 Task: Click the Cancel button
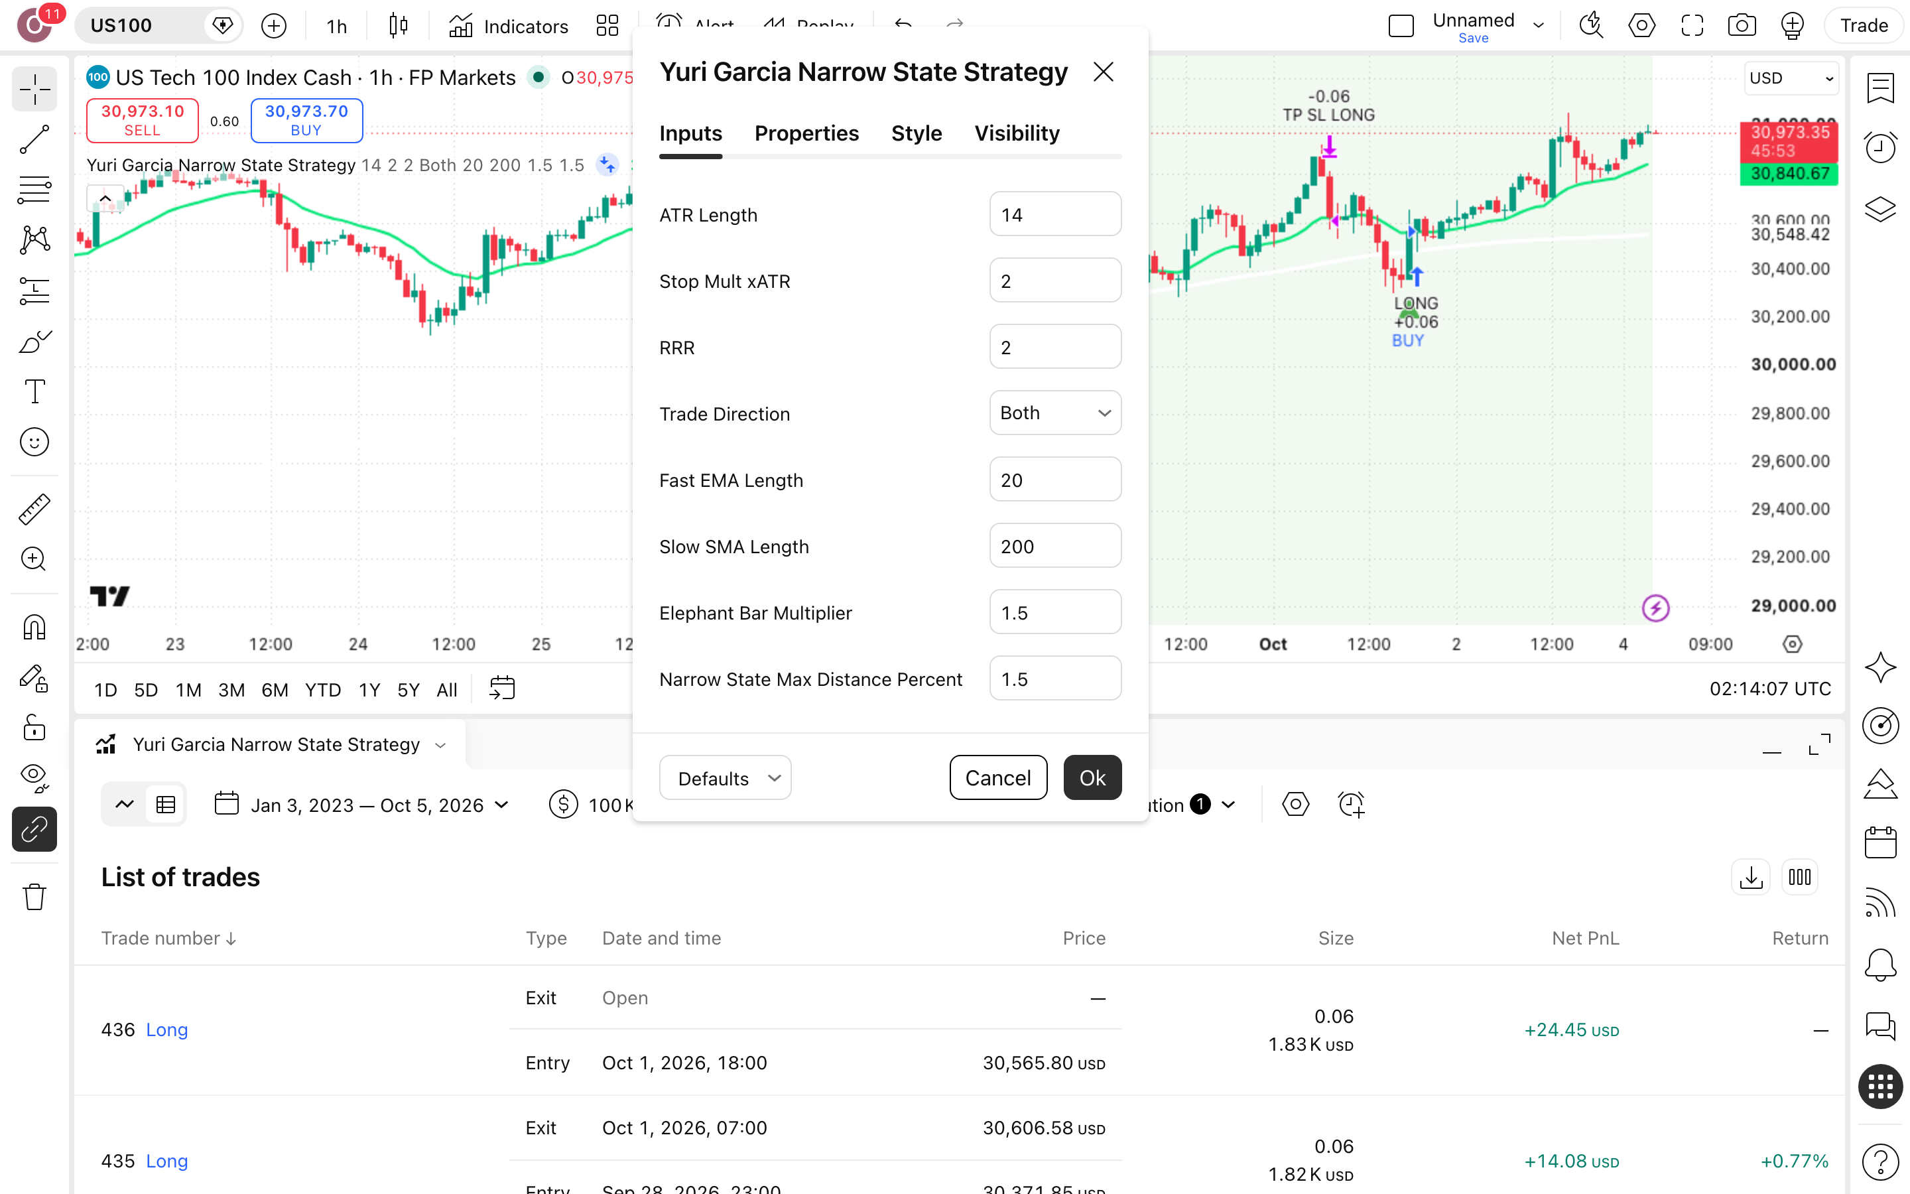tap(997, 778)
